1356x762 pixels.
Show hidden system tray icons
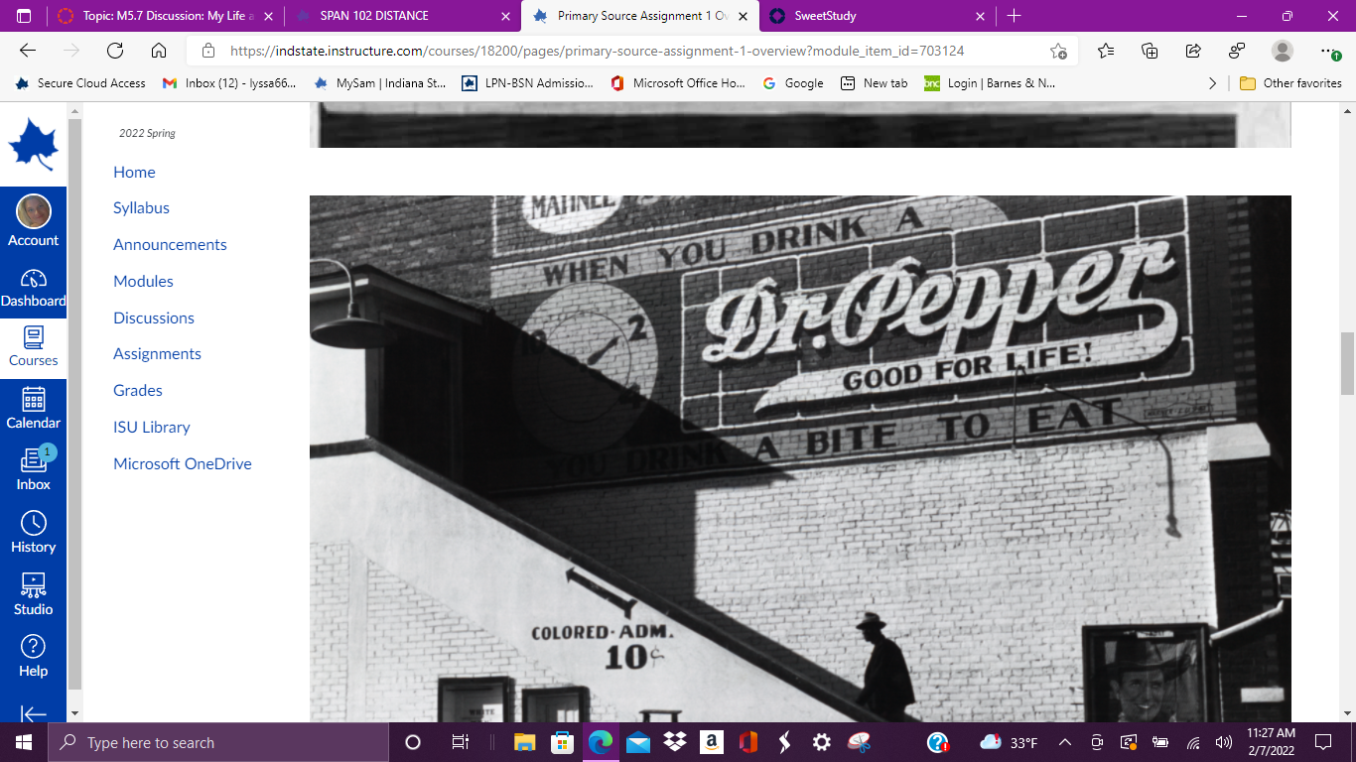click(x=1065, y=742)
